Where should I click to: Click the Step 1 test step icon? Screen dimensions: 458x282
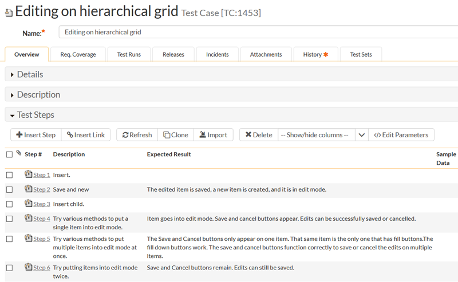pos(28,174)
